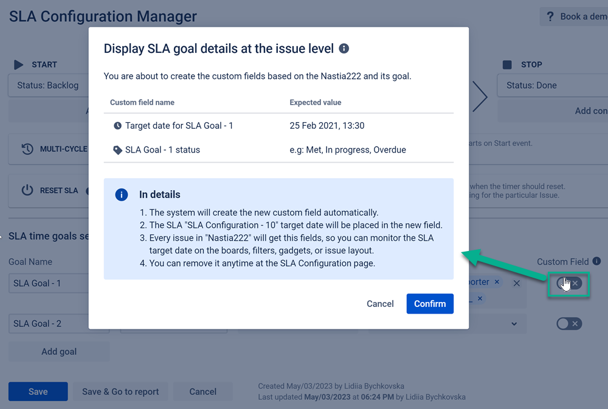Image resolution: width=608 pixels, height=409 pixels.
Task: Toggle Custom Field switch for SLA Goal - 1
Action: (x=570, y=283)
